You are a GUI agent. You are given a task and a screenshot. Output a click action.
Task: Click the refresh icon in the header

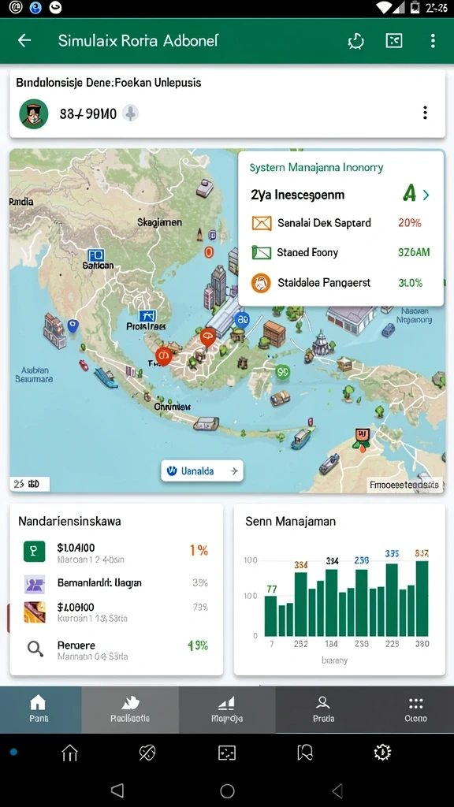(355, 41)
